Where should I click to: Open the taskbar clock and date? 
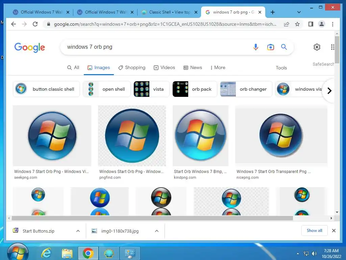click(331, 254)
